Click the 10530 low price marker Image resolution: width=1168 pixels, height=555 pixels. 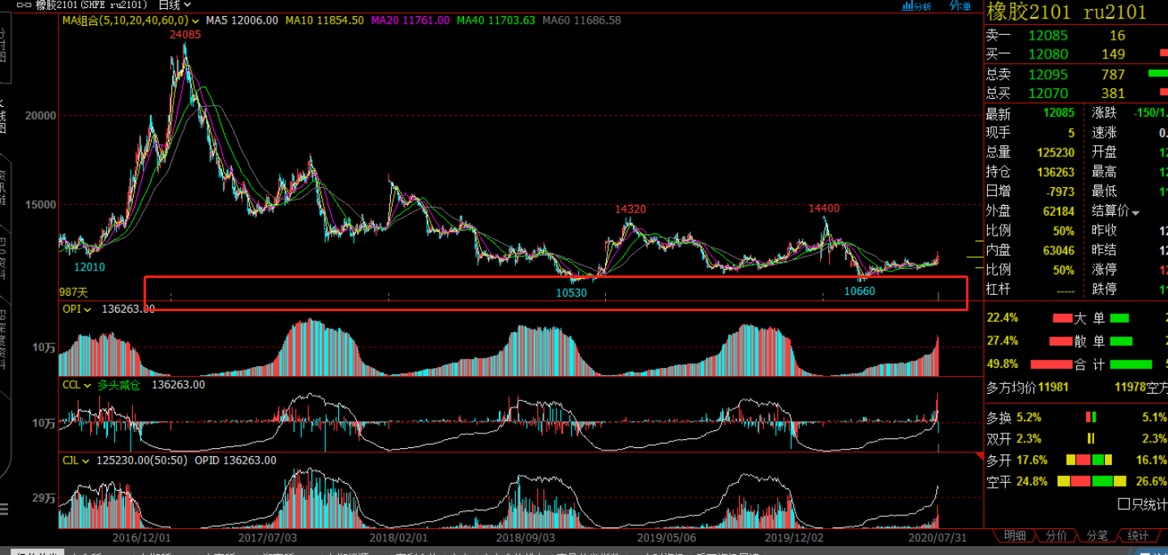[571, 292]
